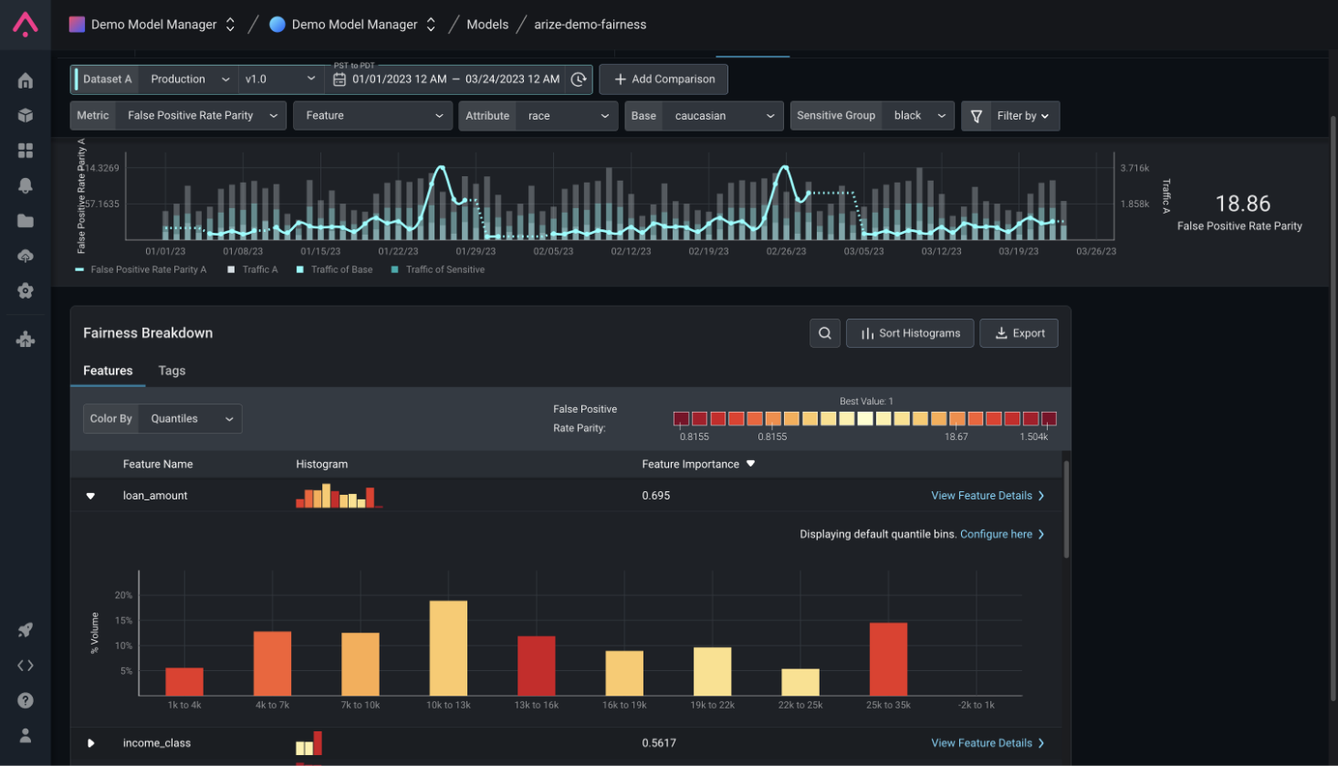Open the Color By Quantiles dropdown
This screenshot has width=1338, height=766.
coord(162,418)
